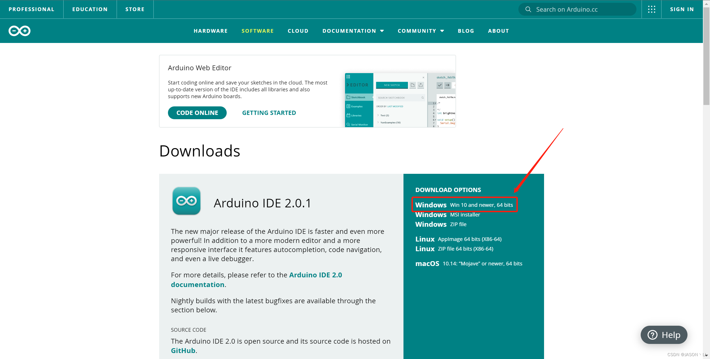Image resolution: width=710 pixels, height=359 pixels.
Task: Download the Linux AppImage 64 bits
Action: [458, 239]
